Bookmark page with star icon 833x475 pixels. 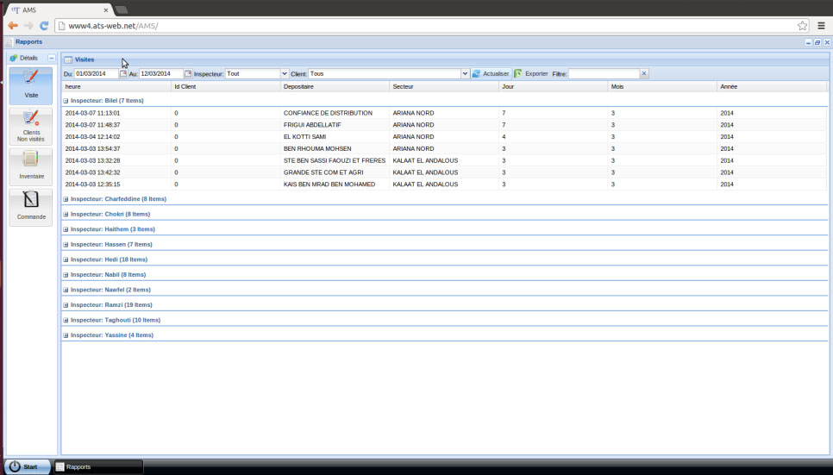point(802,26)
